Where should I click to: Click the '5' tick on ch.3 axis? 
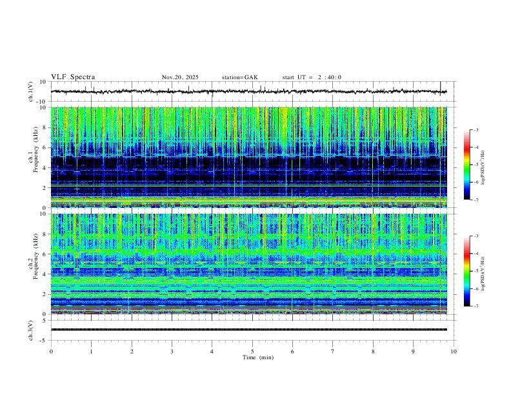(45, 321)
